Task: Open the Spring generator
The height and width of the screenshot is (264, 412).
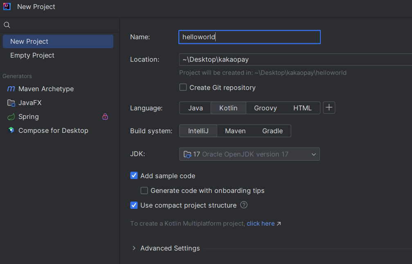Action: [29, 116]
